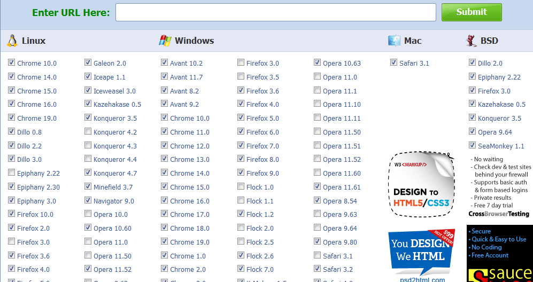533x282 pixels.
Task: Open the W3 Markup Design to HTML5/CSS3 ad
Action: click(x=422, y=184)
